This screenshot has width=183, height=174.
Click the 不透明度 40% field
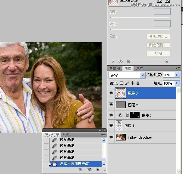point(169,75)
